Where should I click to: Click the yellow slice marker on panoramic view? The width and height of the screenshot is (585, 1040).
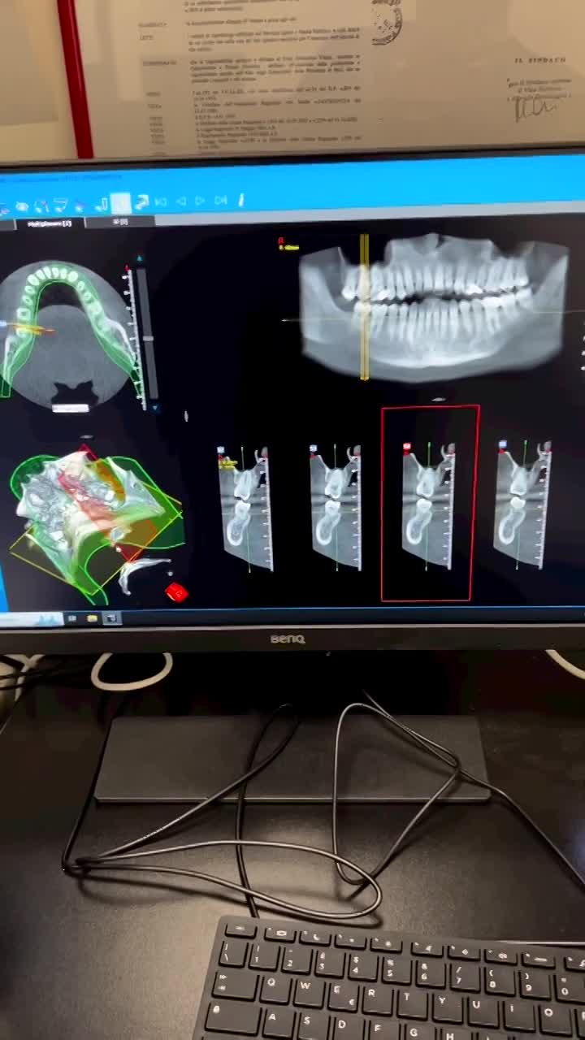(364, 307)
